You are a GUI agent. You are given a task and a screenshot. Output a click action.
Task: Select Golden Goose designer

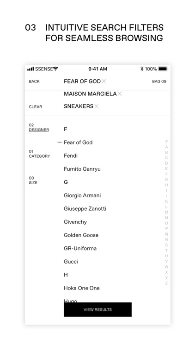click(81, 235)
